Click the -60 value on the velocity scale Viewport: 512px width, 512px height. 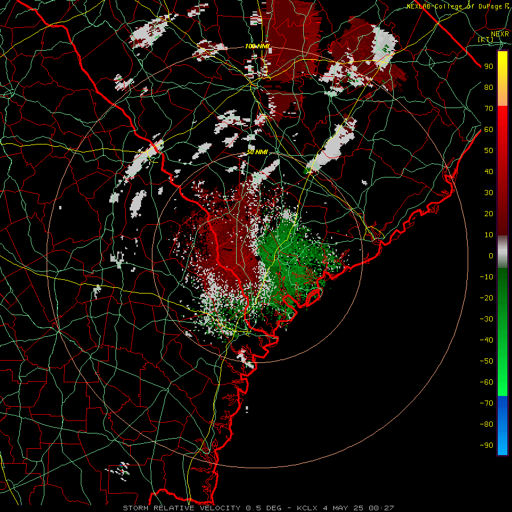pos(486,382)
